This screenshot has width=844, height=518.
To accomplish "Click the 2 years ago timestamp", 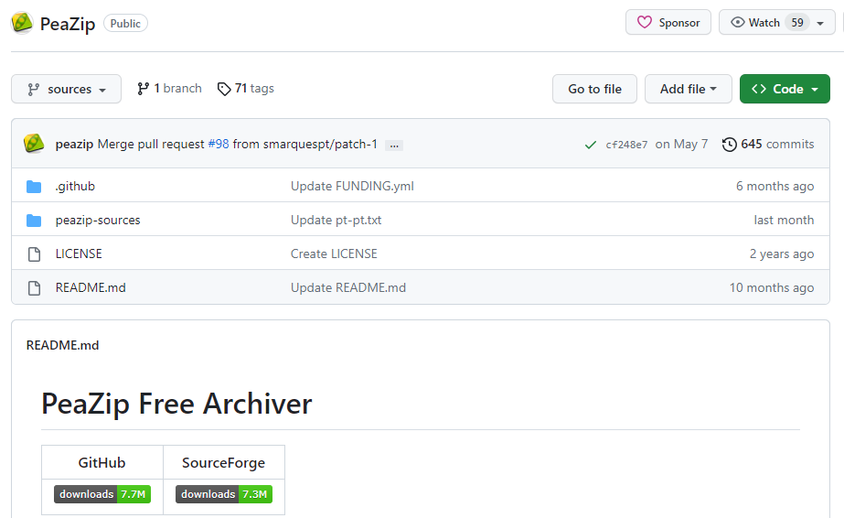I will coord(782,254).
